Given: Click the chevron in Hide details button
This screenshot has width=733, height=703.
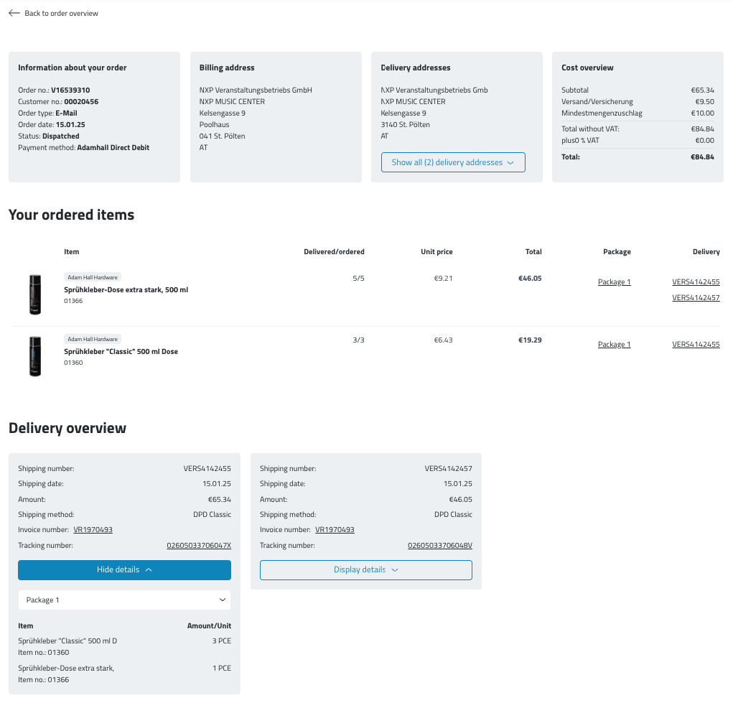Looking at the screenshot, I should pyautogui.click(x=149, y=569).
